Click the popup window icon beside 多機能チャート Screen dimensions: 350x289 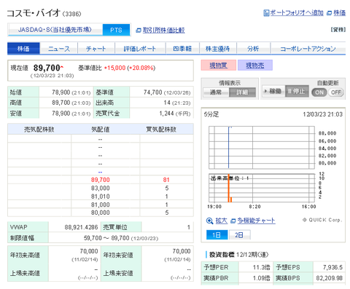(233, 221)
